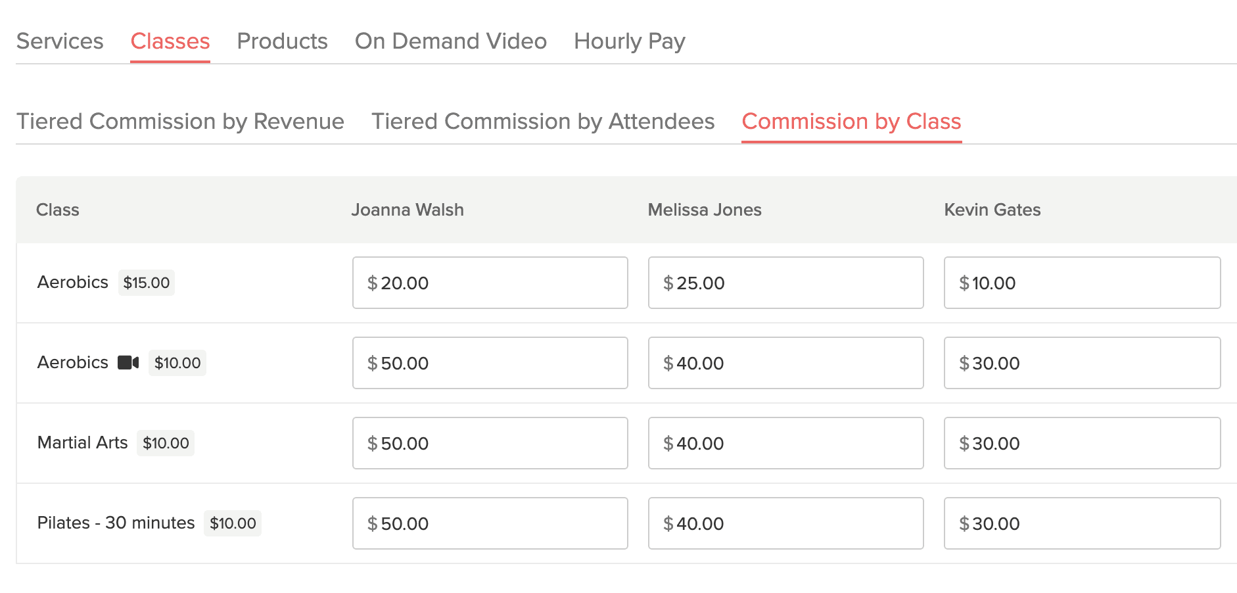Click the video camera icon next to Aerobics
The height and width of the screenshot is (593, 1237).
click(x=129, y=362)
